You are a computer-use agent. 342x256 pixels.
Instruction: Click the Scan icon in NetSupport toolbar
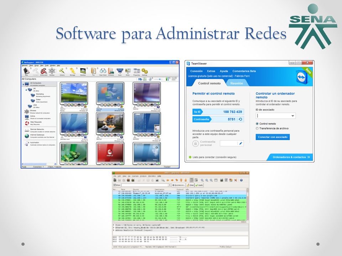[x=120, y=71]
